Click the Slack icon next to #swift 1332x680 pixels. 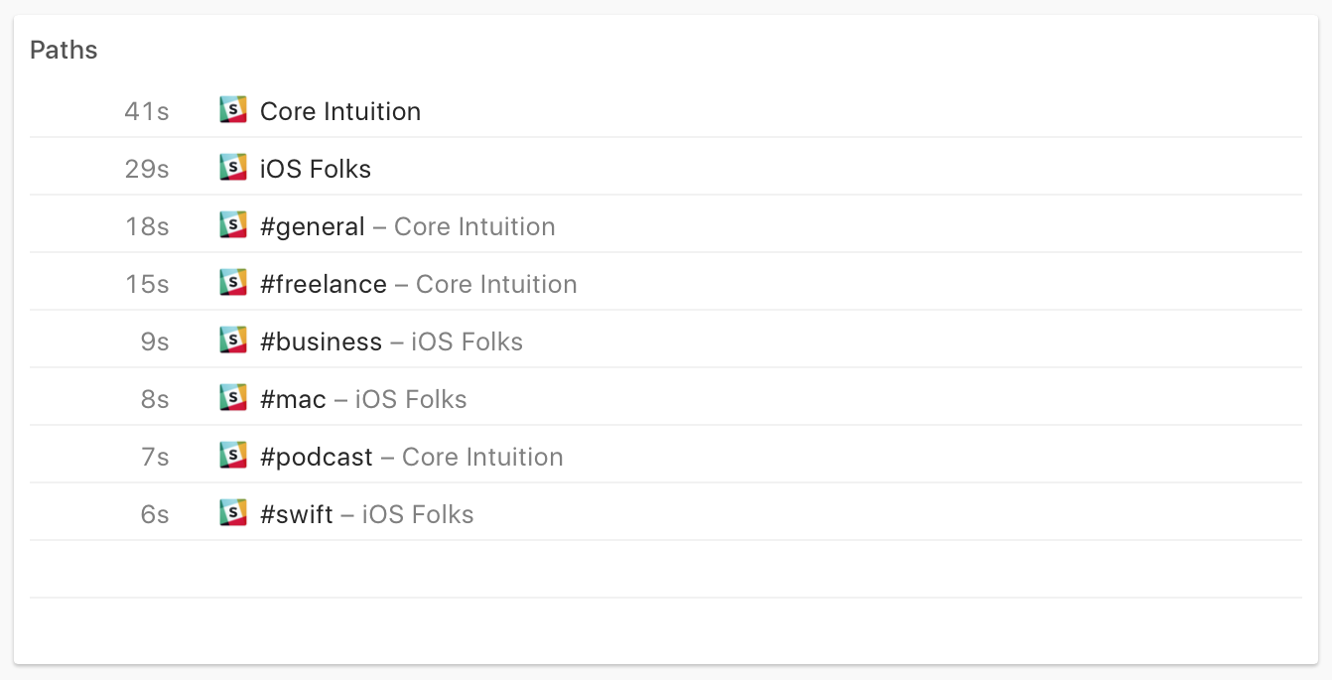point(233,513)
